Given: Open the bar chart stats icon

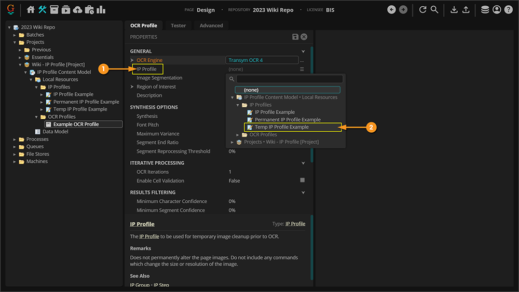Looking at the screenshot, I should tap(101, 9).
